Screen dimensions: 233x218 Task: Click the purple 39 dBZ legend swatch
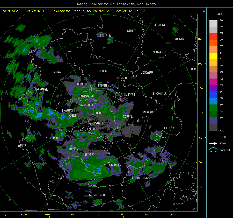pos(213,88)
